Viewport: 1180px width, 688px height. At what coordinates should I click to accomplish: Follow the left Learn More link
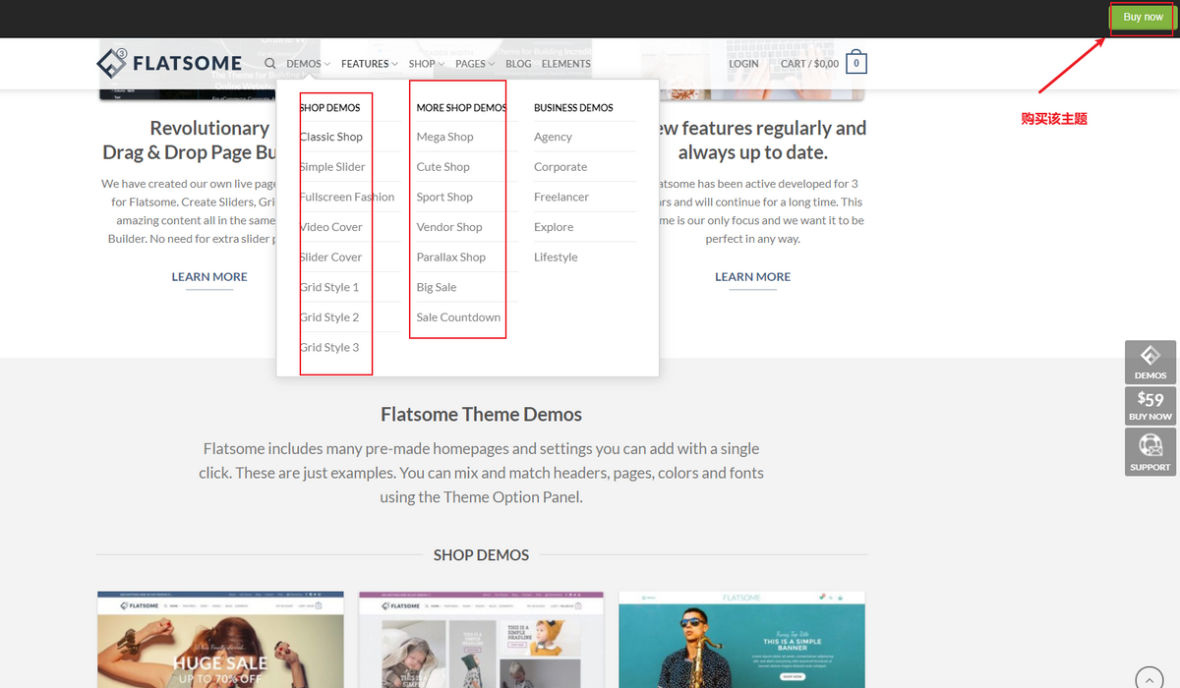point(209,277)
